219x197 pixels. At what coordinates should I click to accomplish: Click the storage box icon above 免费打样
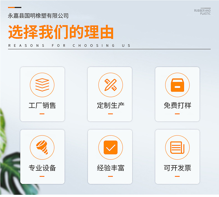tap(177, 85)
